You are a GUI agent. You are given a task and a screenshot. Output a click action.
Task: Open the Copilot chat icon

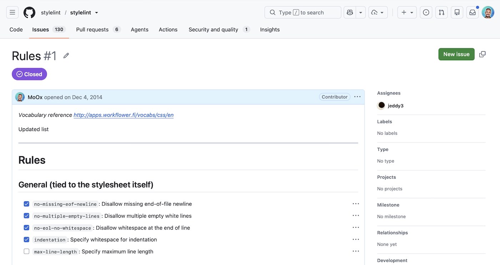[x=350, y=12]
